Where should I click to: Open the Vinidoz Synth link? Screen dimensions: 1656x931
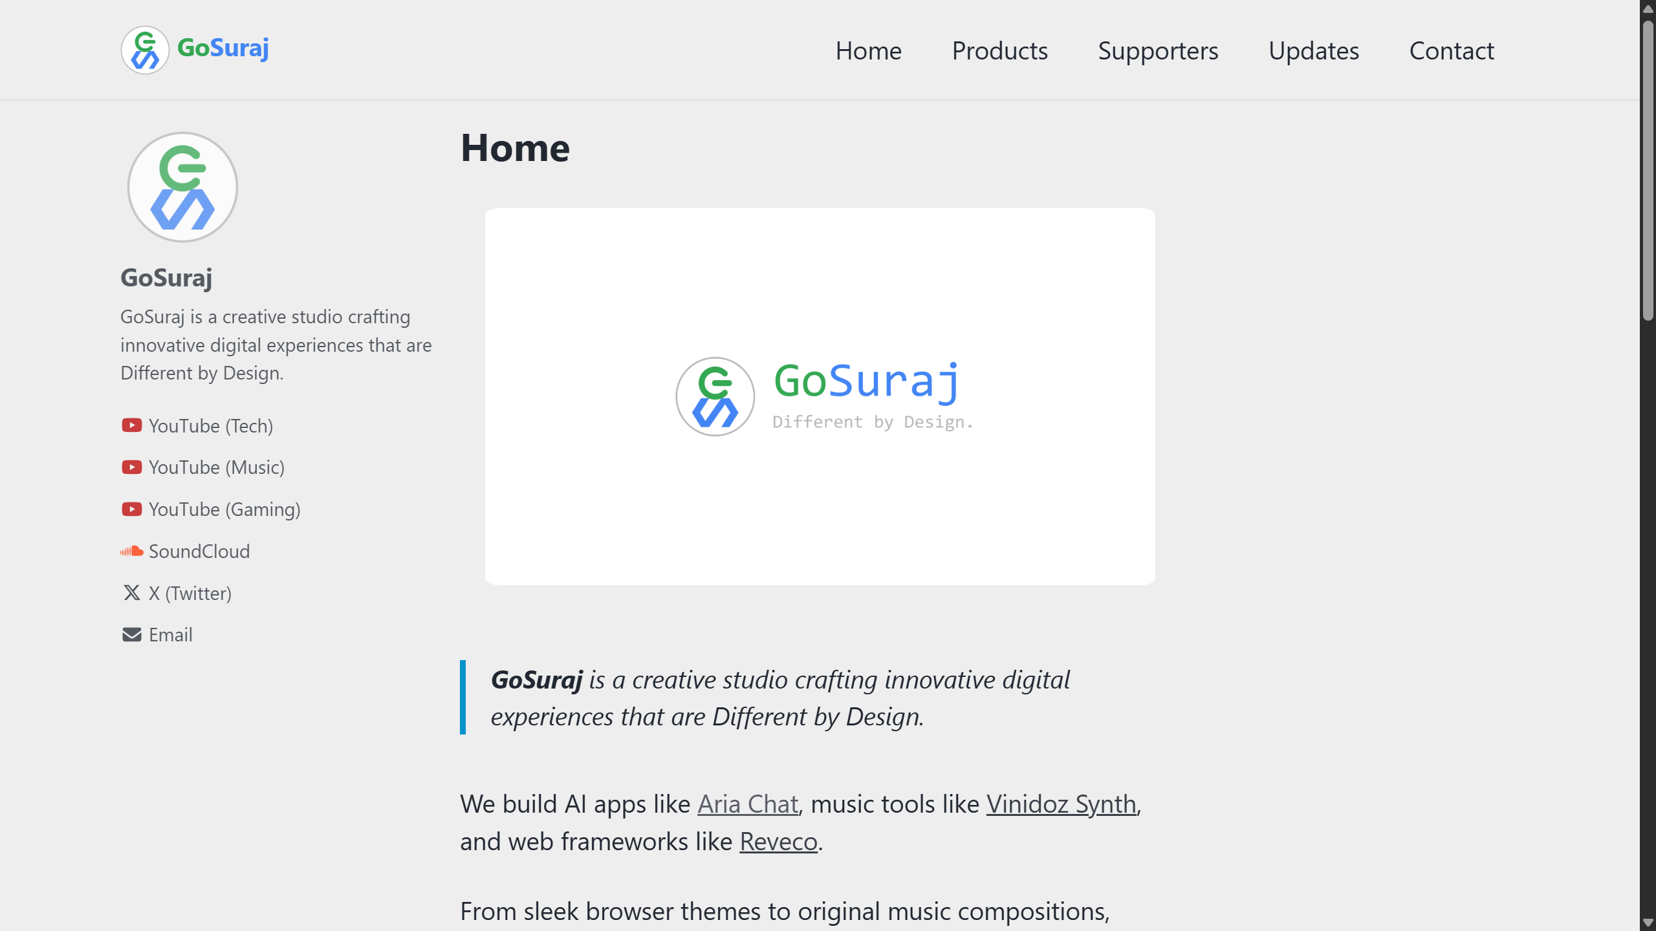pyautogui.click(x=1061, y=804)
